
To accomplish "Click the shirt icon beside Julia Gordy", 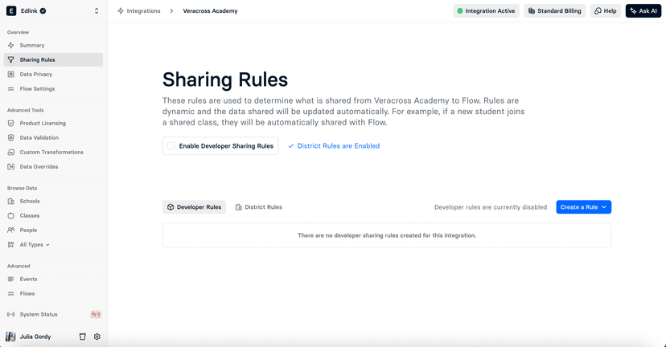I will tap(83, 337).
